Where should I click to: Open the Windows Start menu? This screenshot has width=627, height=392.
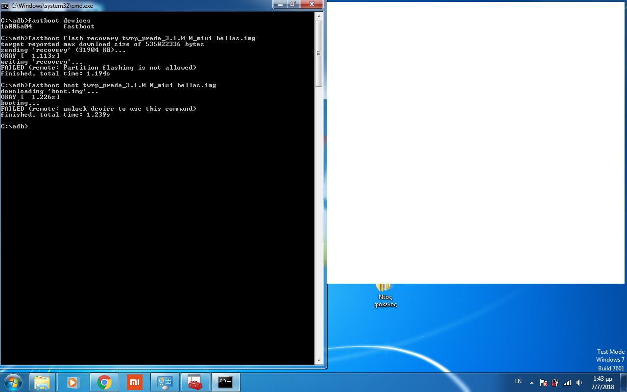click(13, 382)
